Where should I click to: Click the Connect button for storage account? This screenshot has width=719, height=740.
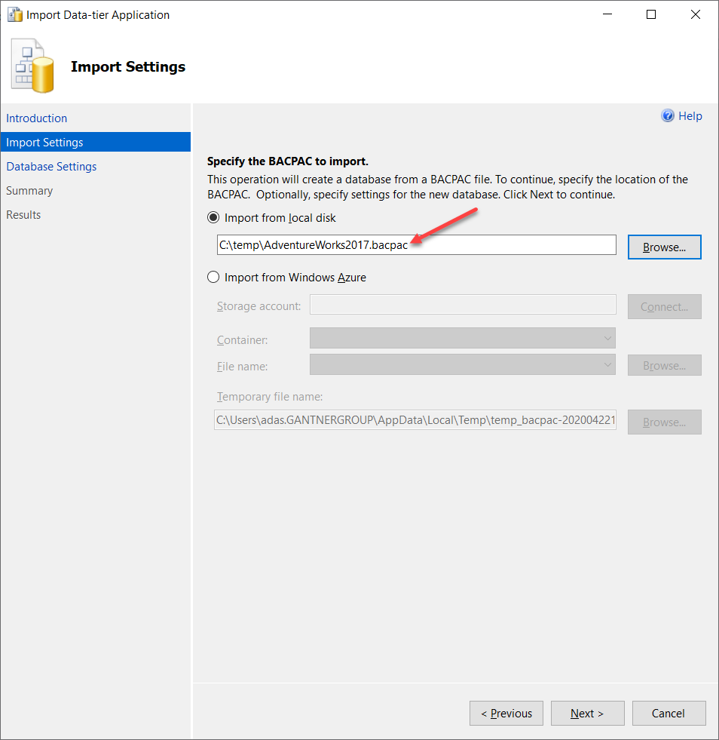click(x=664, y=306)
